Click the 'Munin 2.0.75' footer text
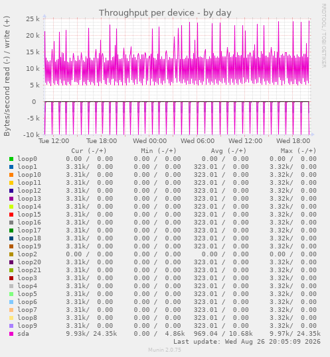This screenshot has width=330, height=357. 165,350
